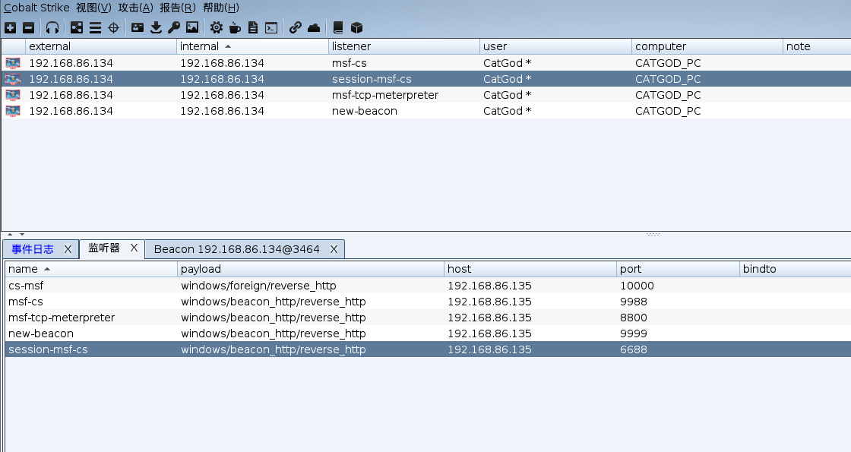This screenshot has height=452, width=851.
Task: Sort listeners by the host column header
Action: point(530,269)
